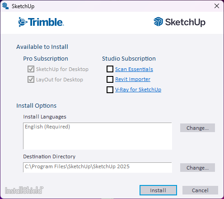Screen dimensions: 224x199
Task: Click the Install Languages list box
Action: pyautogui.click(x=98, y=136)
